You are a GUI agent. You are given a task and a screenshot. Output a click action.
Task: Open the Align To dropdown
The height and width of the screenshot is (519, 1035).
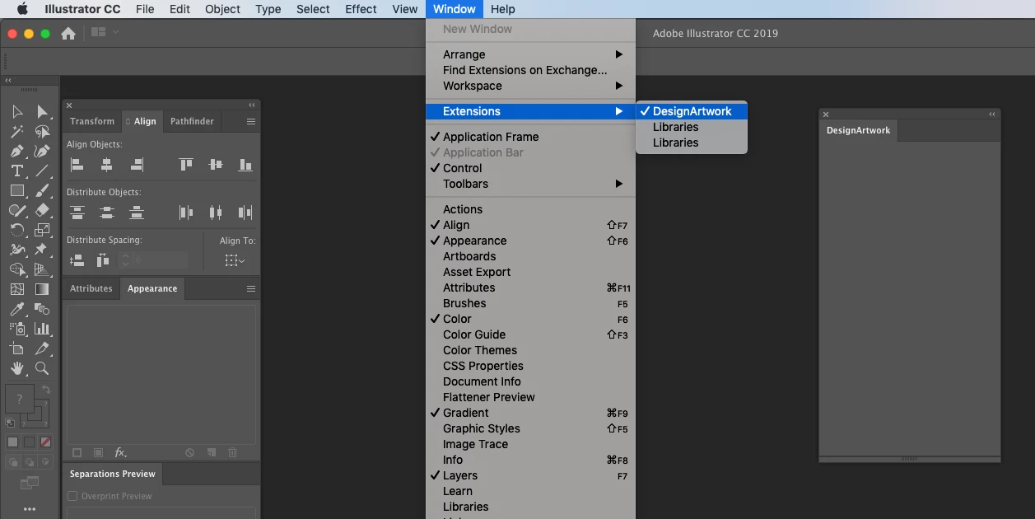[x=235, y=260]
